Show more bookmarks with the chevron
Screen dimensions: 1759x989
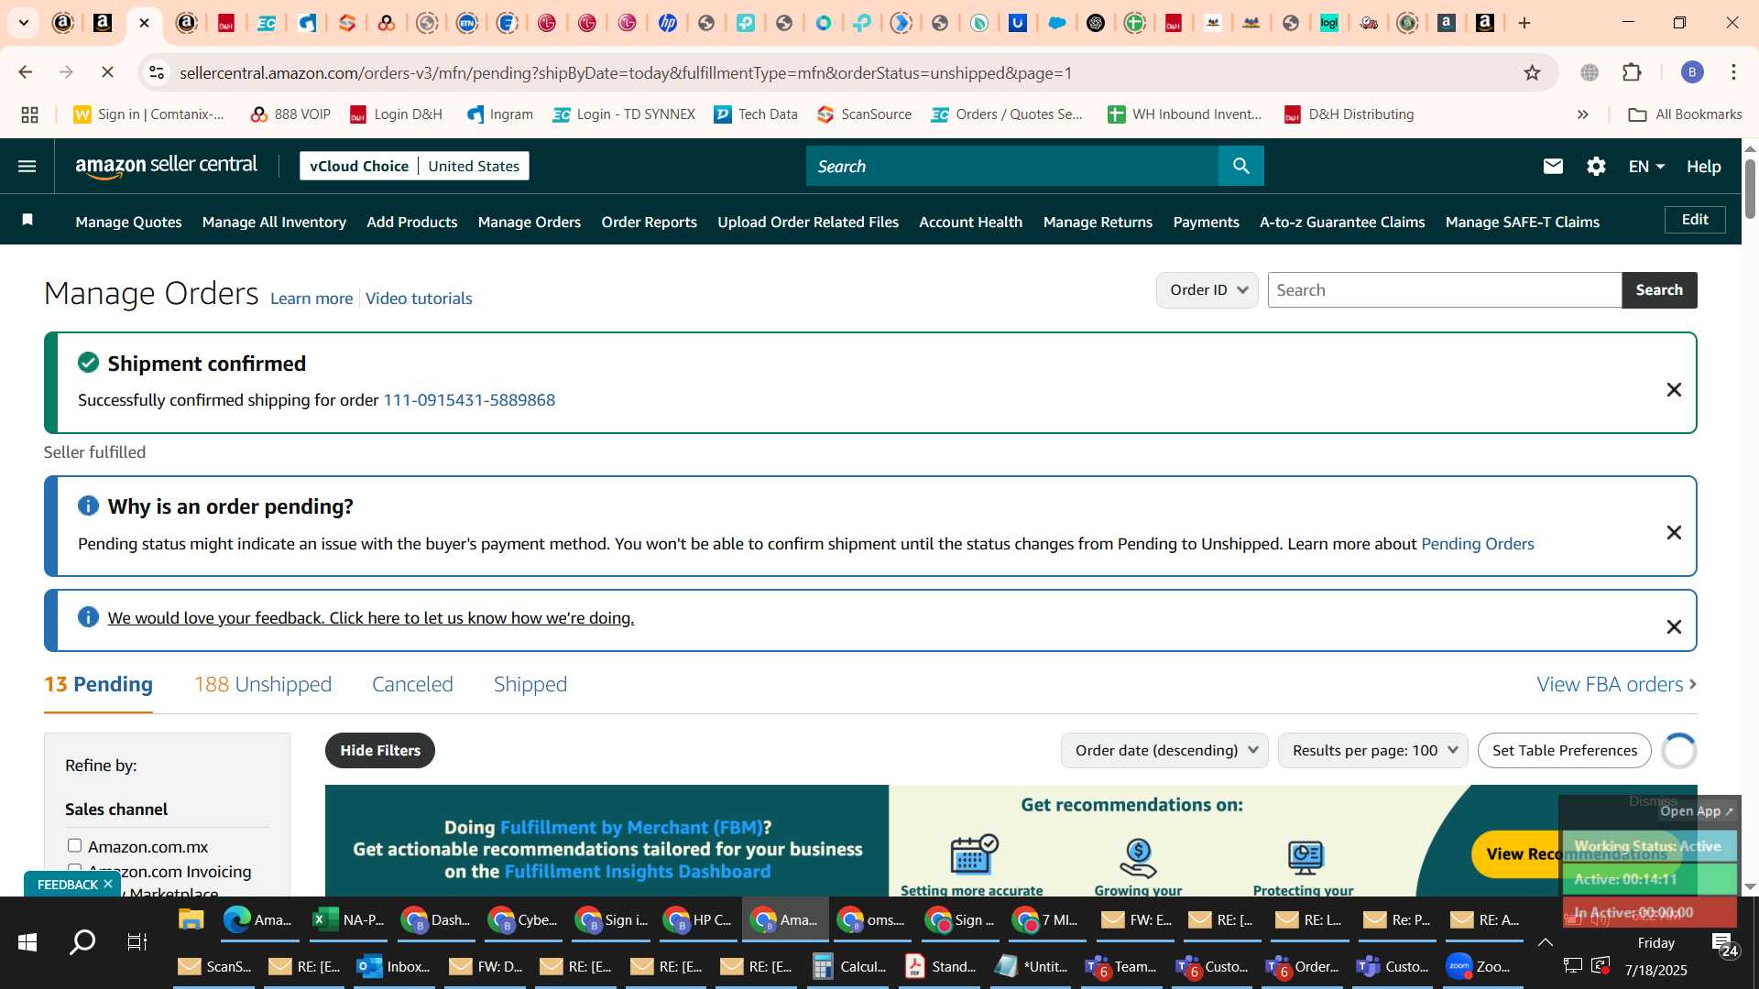coord(1582,114)
